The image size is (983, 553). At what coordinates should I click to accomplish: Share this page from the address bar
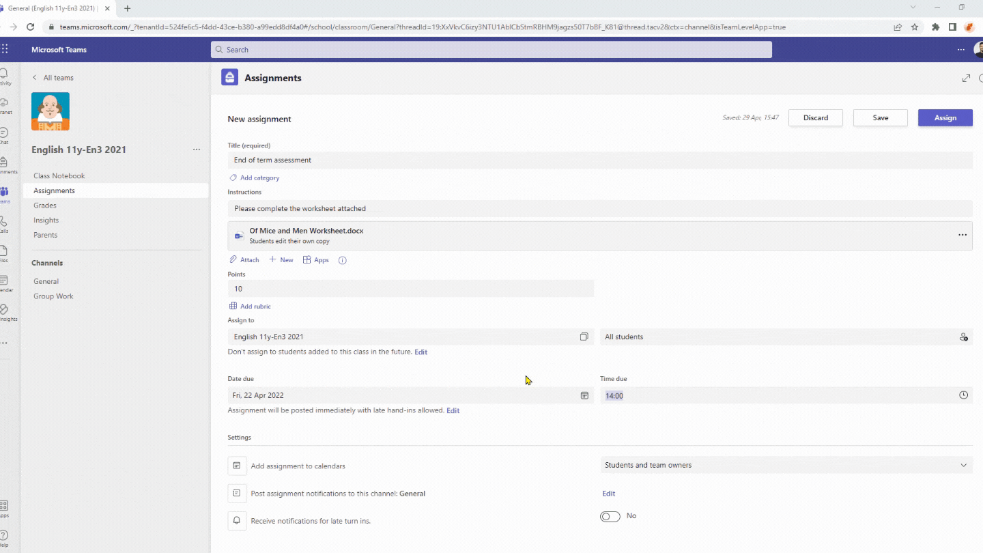coord(898,27)
